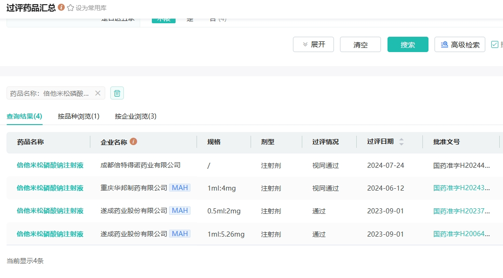Click the green 搜索 button
Viewport: 503px width, 278px height.
click(x=408, y=45)
